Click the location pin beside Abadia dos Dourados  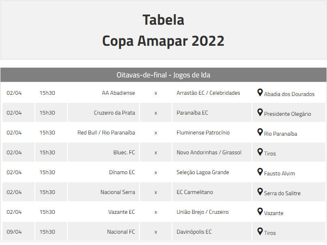(260, 92)
